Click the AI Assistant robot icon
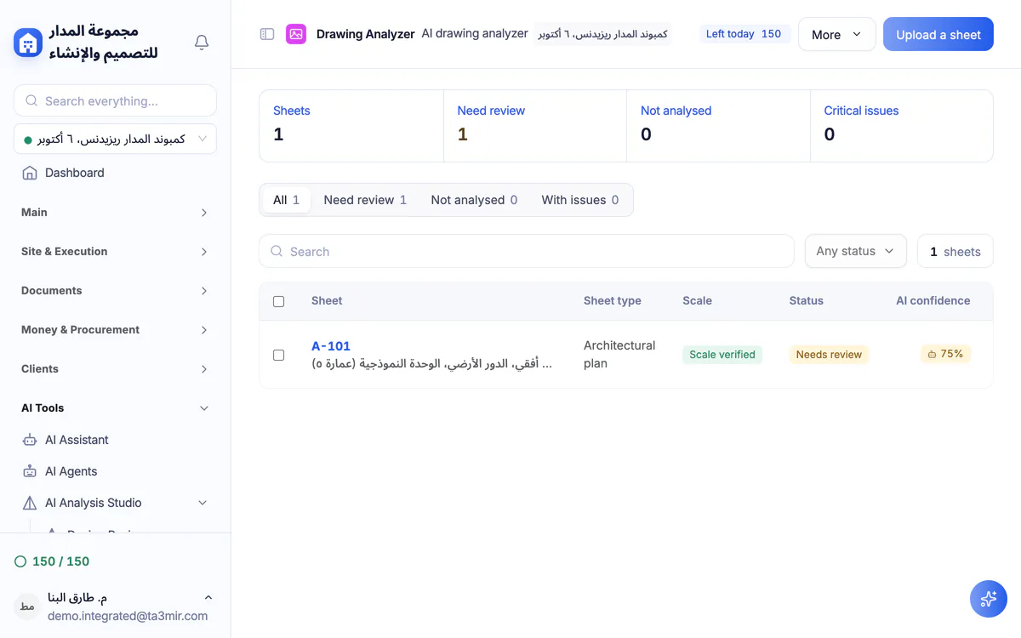 (x=30, y=440)
